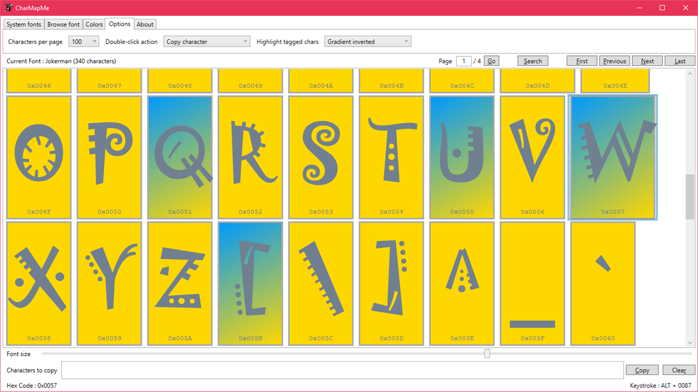The image size is (698, 392).
Task: Click the tile labeled 0x004A
Action: pyautogui.click(x=321, y=81)
